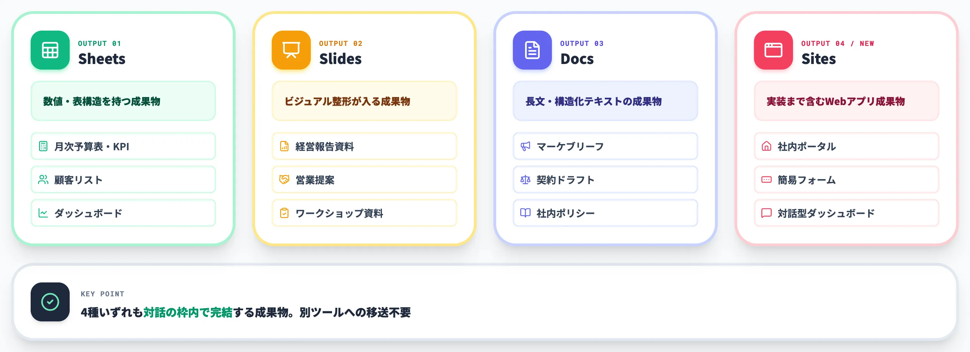Choose the 契約ドラフト item
The height and width of the screenshot is (352, 970).
point(605,180)
